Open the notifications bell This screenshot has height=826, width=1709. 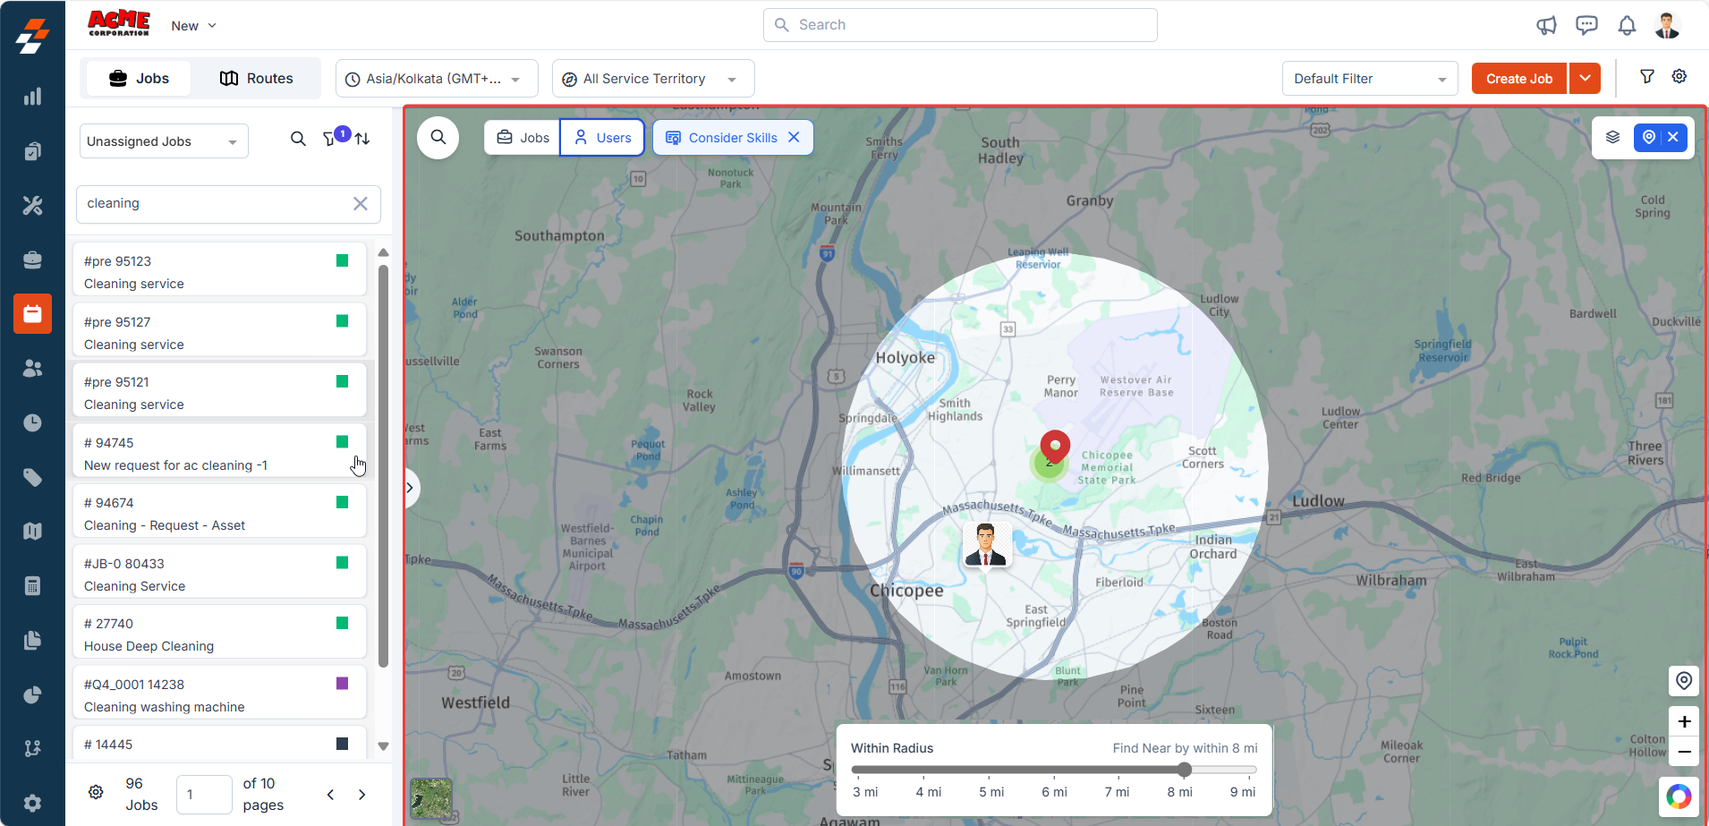tap(1627, 25)
